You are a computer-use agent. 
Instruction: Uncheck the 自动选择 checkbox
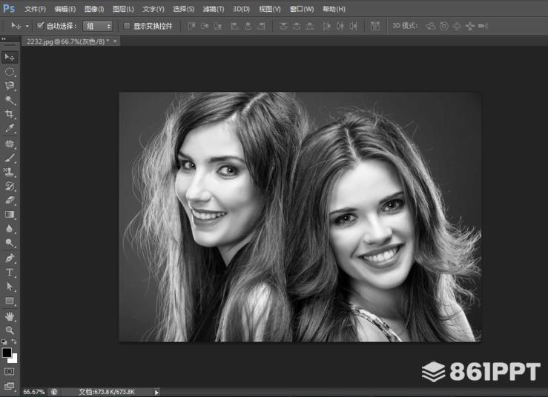tap(41, 25)
